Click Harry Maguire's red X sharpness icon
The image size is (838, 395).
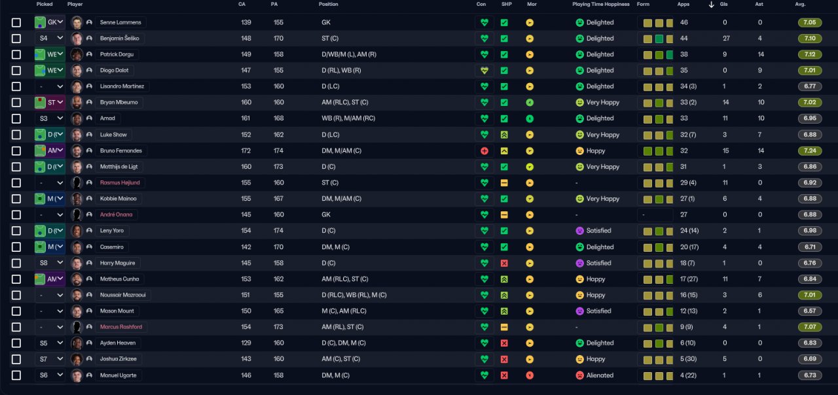504,263
